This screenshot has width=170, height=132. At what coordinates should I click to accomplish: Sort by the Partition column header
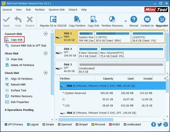[77, 78]
